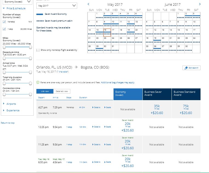Click the fare info icon beside 'Fares are one-way'
The width and height of the screenshot is (209, 173).
coord(38,82)
